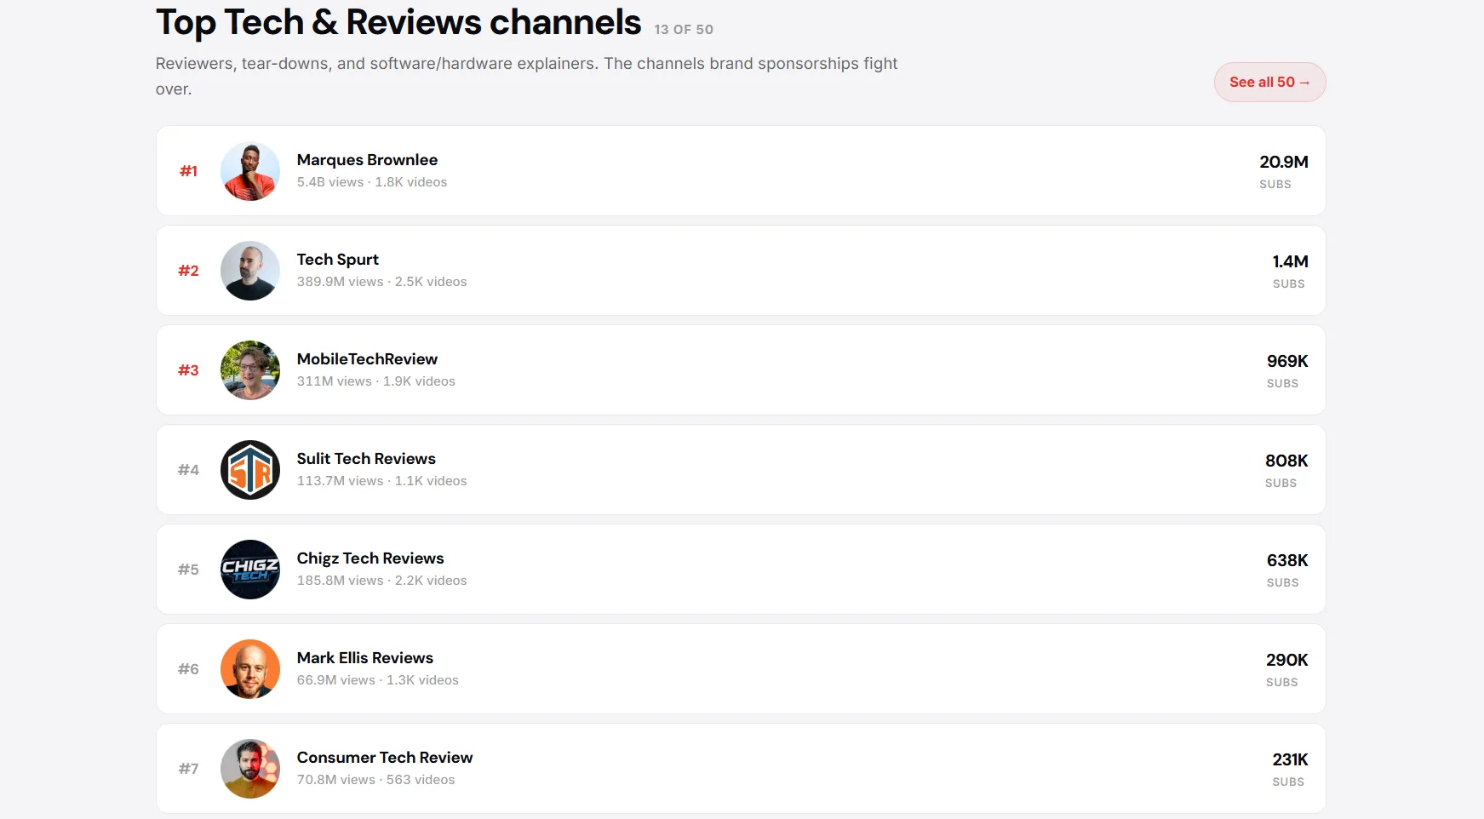Click the '311M views · 1.9K videos' stats
Image resolution: width=1484 pixels, height=819 pixels.
[375, 381]
